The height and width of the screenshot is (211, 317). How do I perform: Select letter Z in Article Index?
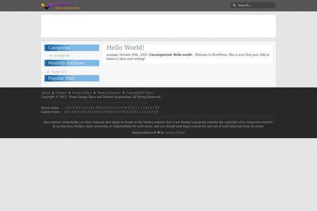point(134,108)
